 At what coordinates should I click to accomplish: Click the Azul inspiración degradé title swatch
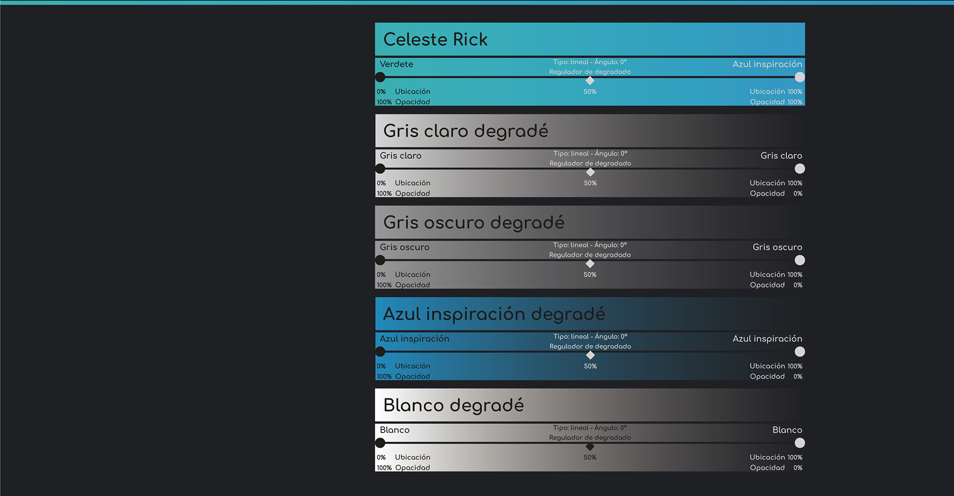tap(590, 314)
